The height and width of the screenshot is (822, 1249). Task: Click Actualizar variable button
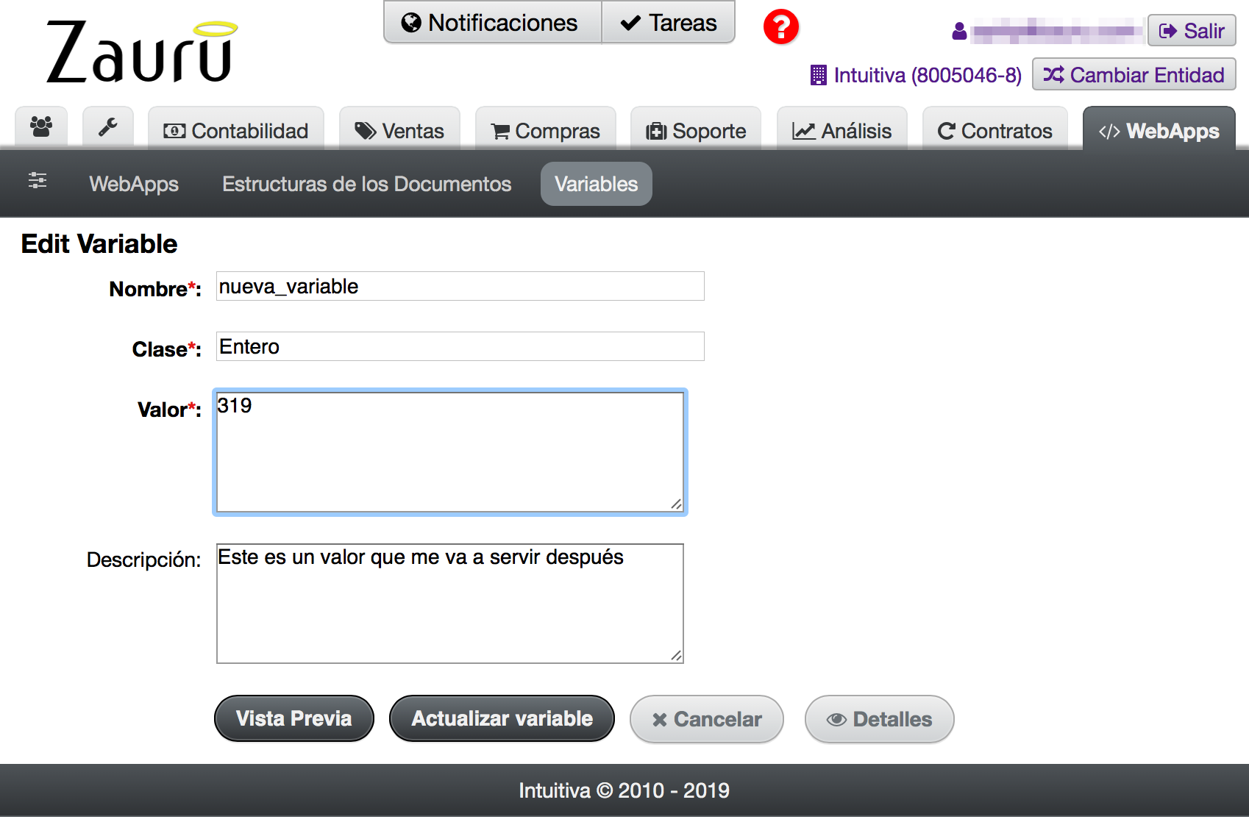coord(502,718)
